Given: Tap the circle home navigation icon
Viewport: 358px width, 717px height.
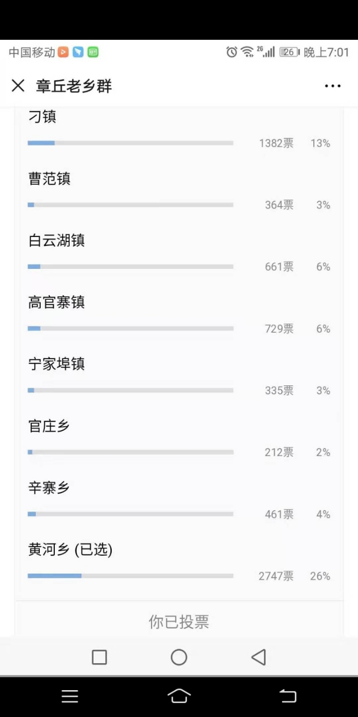Looking at the screenshot, I should (x=179, y=657).
